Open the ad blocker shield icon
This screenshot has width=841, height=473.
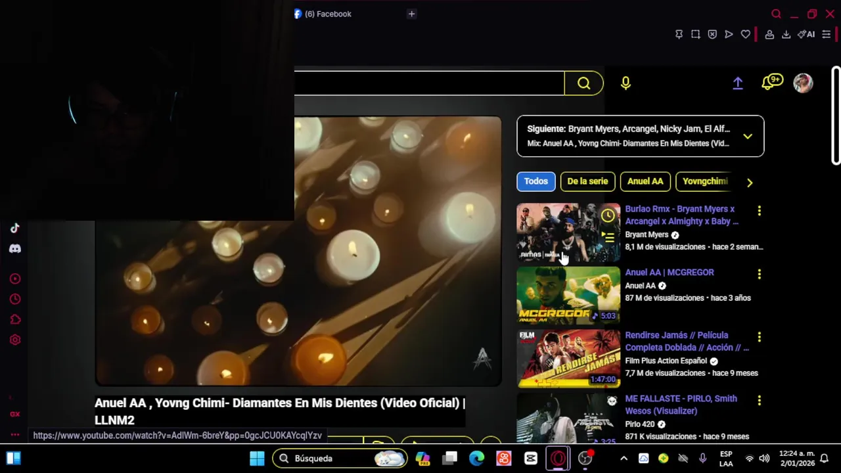pyautogui.click(x=712, y=34)
